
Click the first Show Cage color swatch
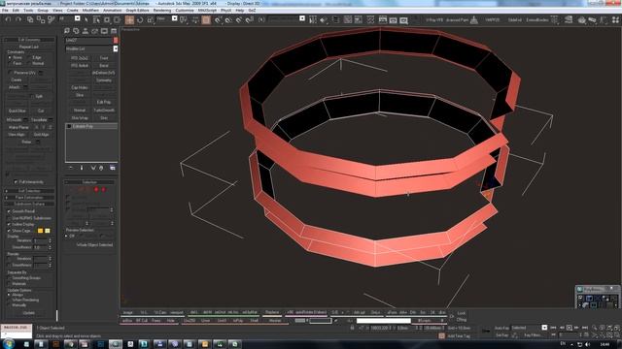point(40,231)
